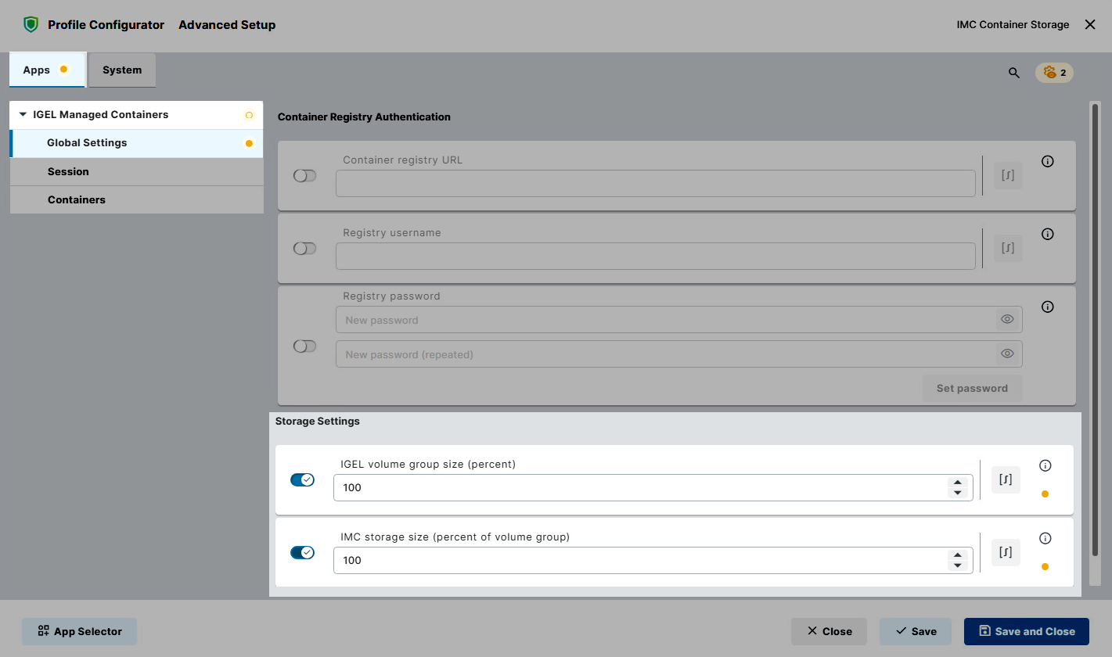
Task: Switch to the Apps tab
Action: click(47, 70)
